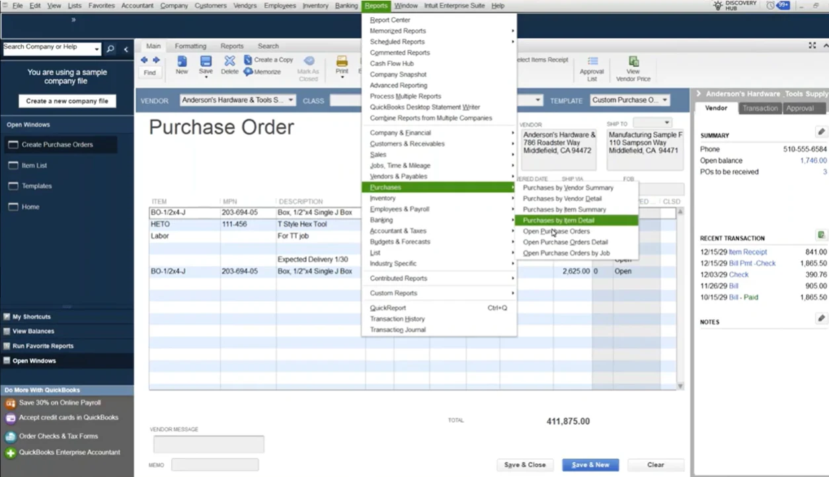Viewport: 829px width, 477px height.
Task: Collapse the left sidebar panel
Action: [126, 49]
